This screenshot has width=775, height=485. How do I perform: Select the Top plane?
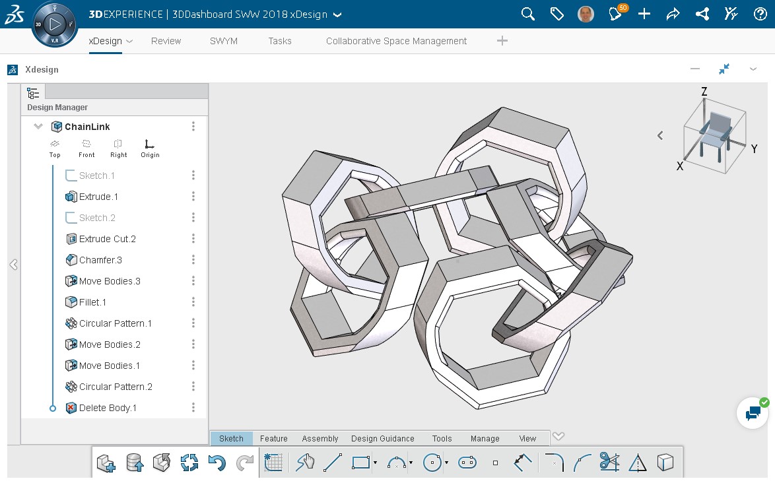tap(55, 148)
